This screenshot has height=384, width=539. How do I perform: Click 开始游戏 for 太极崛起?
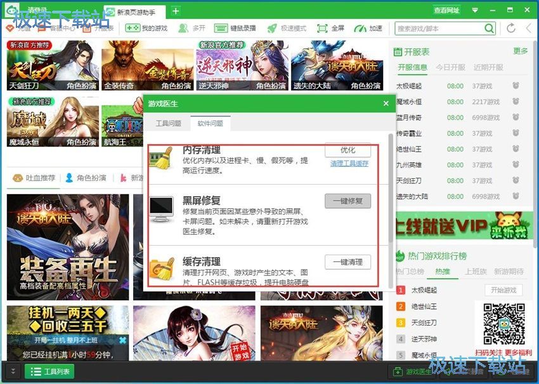point(503,290)
